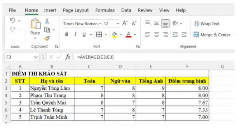The width and height of the screenshot is (241, 129).
Task: Toggle Underline formatting
Action: point(84,35)
